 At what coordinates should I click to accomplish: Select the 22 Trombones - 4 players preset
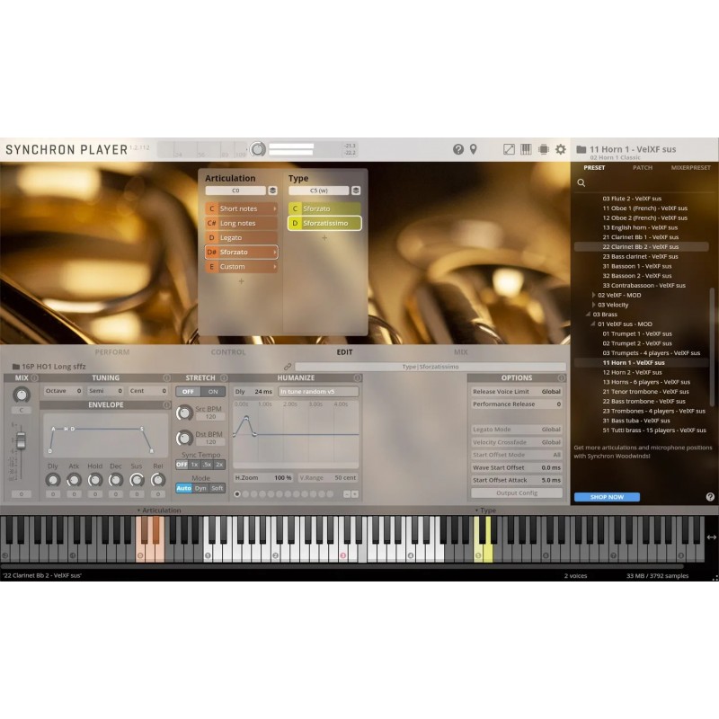click(x=656, y=412)
